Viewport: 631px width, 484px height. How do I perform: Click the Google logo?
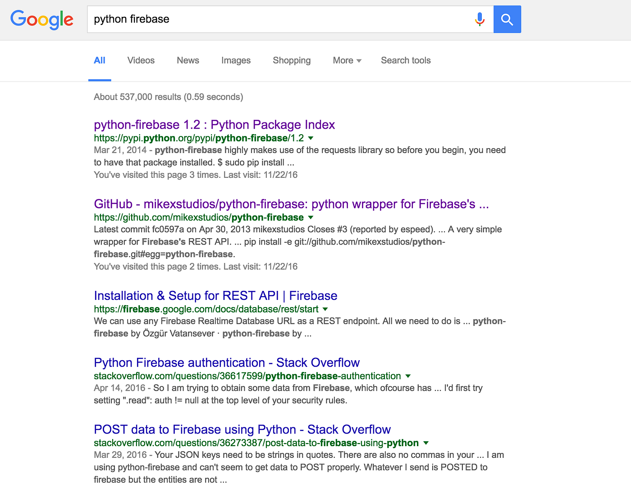[x=42, y=19]
